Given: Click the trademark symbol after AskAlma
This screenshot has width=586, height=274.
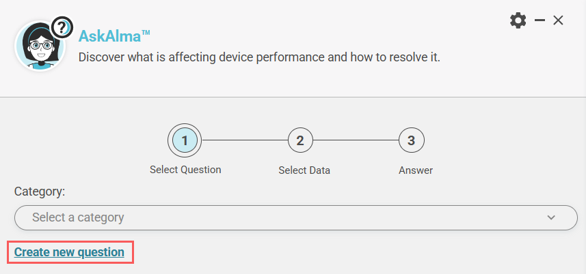Looking at the screenshot, I should pos(146,31).
